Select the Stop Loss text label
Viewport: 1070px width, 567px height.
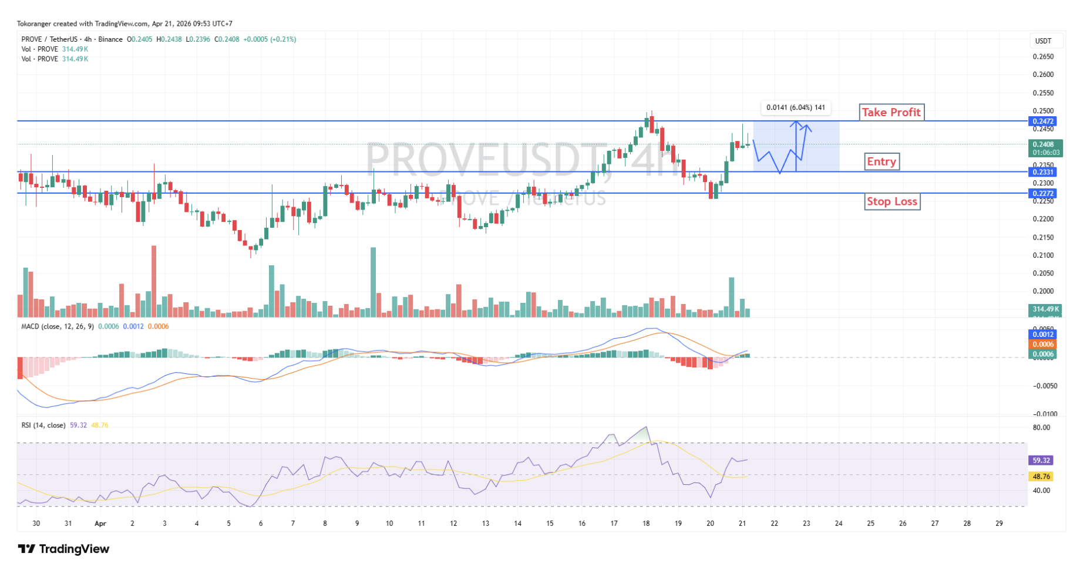click(x=891, y=202)
